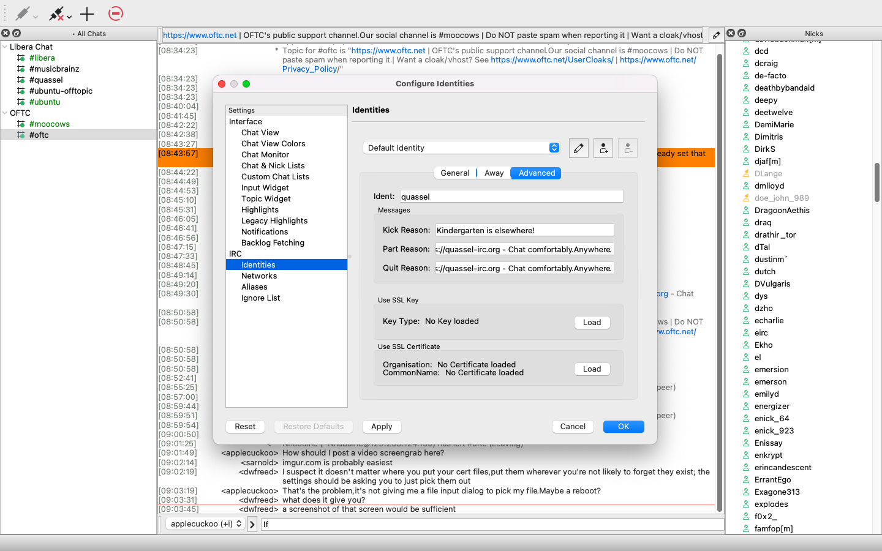The height and width of the screenshot is (551, 882).
Task: Switch to the General tab
Action: (x=455, y=173)
